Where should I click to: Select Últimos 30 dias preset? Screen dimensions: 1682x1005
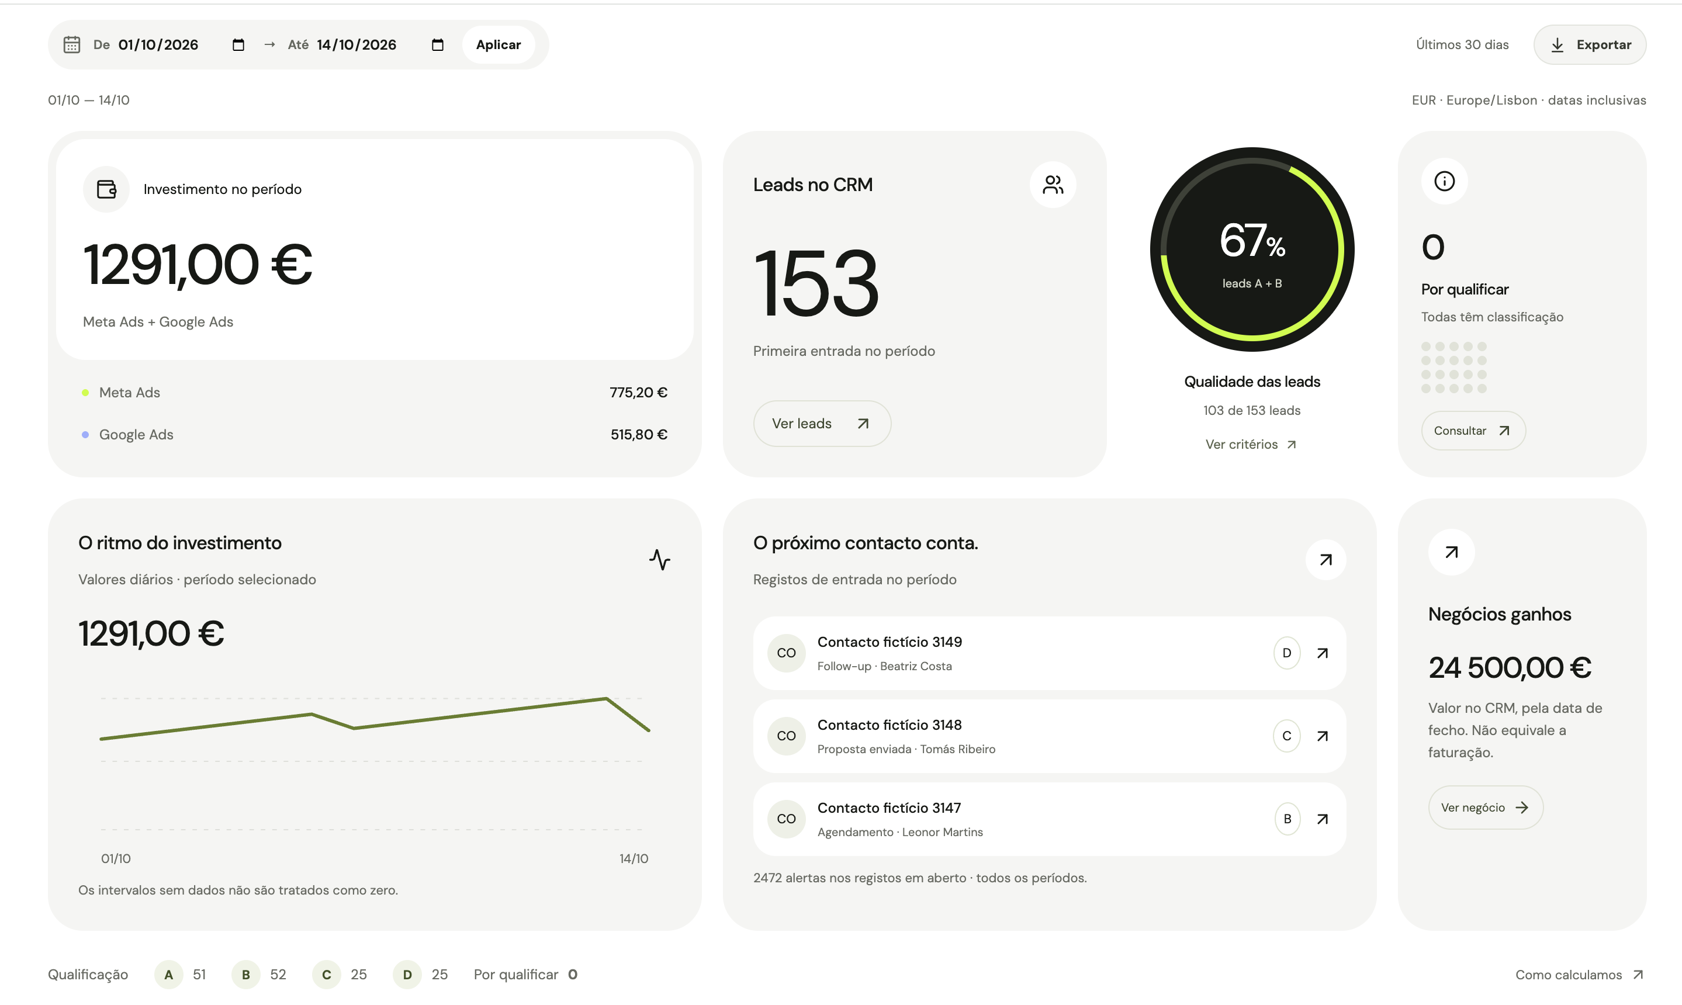click(1462, 44)
